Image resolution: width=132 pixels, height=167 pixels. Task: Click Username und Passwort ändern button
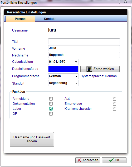coord(32,139)
